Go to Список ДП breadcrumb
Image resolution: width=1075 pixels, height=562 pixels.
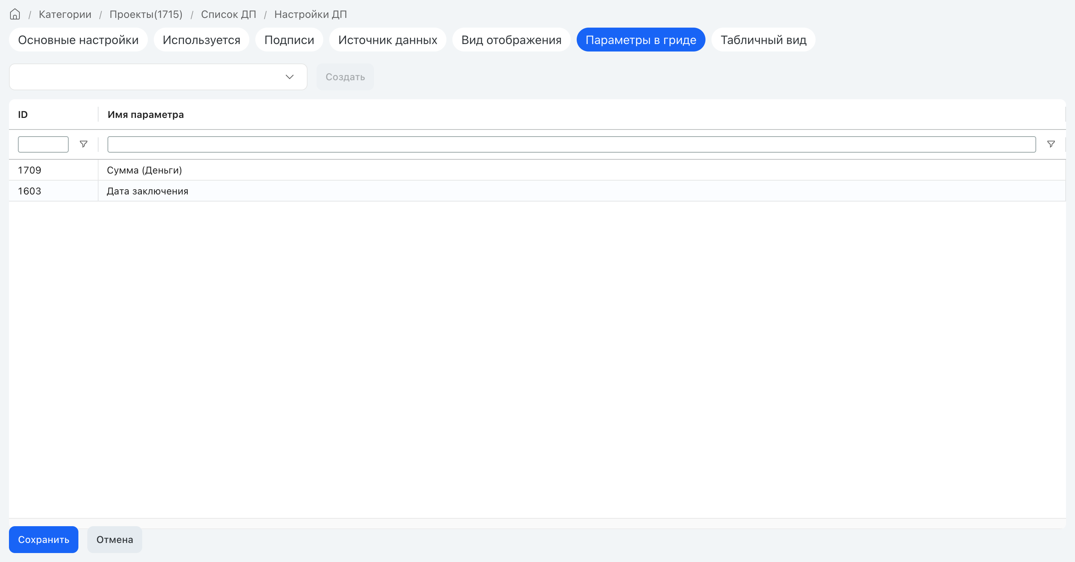point(228,14)
